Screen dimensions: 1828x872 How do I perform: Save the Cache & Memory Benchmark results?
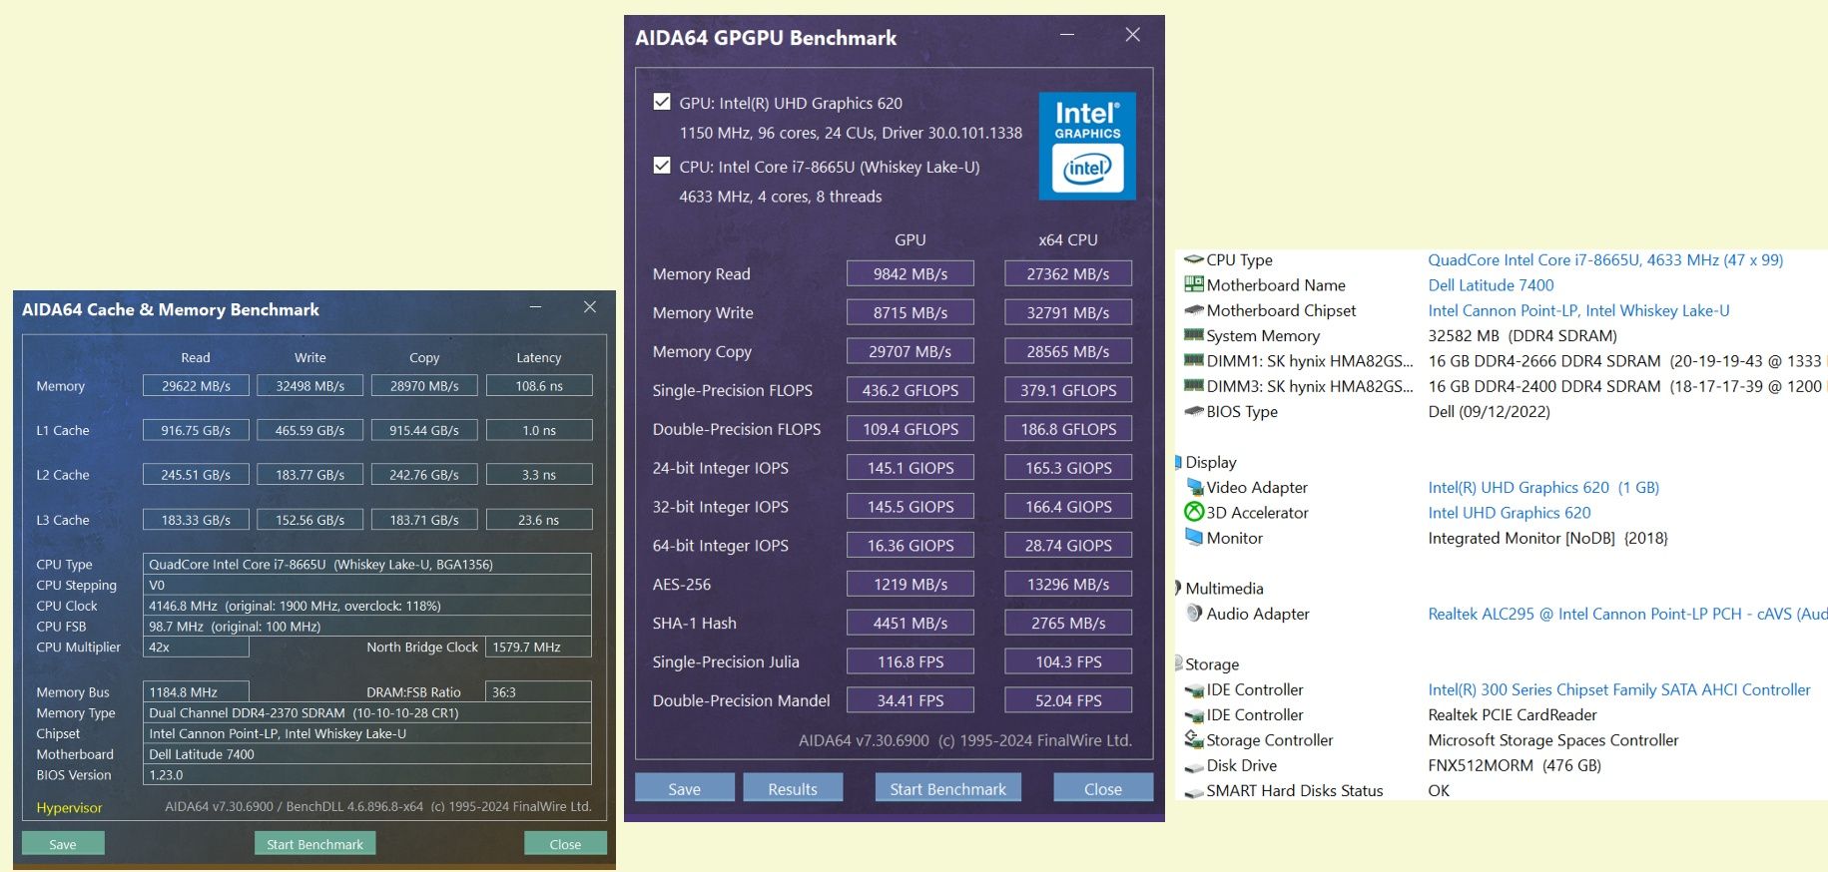click(x=63, y=844)
